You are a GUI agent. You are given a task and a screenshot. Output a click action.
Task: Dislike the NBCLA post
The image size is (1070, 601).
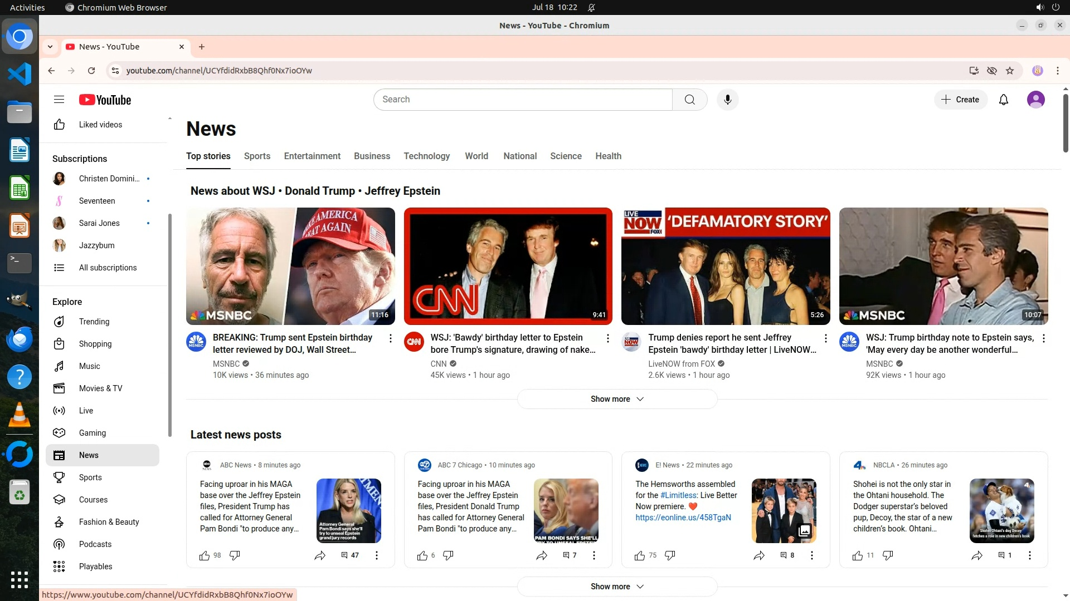pos(888,555)
